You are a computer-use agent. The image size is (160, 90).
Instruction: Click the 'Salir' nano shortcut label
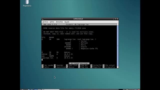coord(47,67)
